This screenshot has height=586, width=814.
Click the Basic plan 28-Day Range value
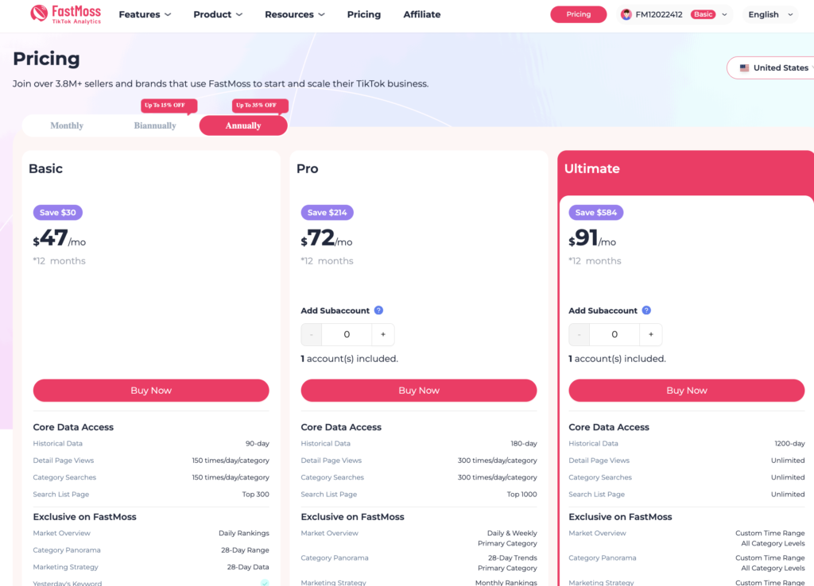(x=245, y=550)
